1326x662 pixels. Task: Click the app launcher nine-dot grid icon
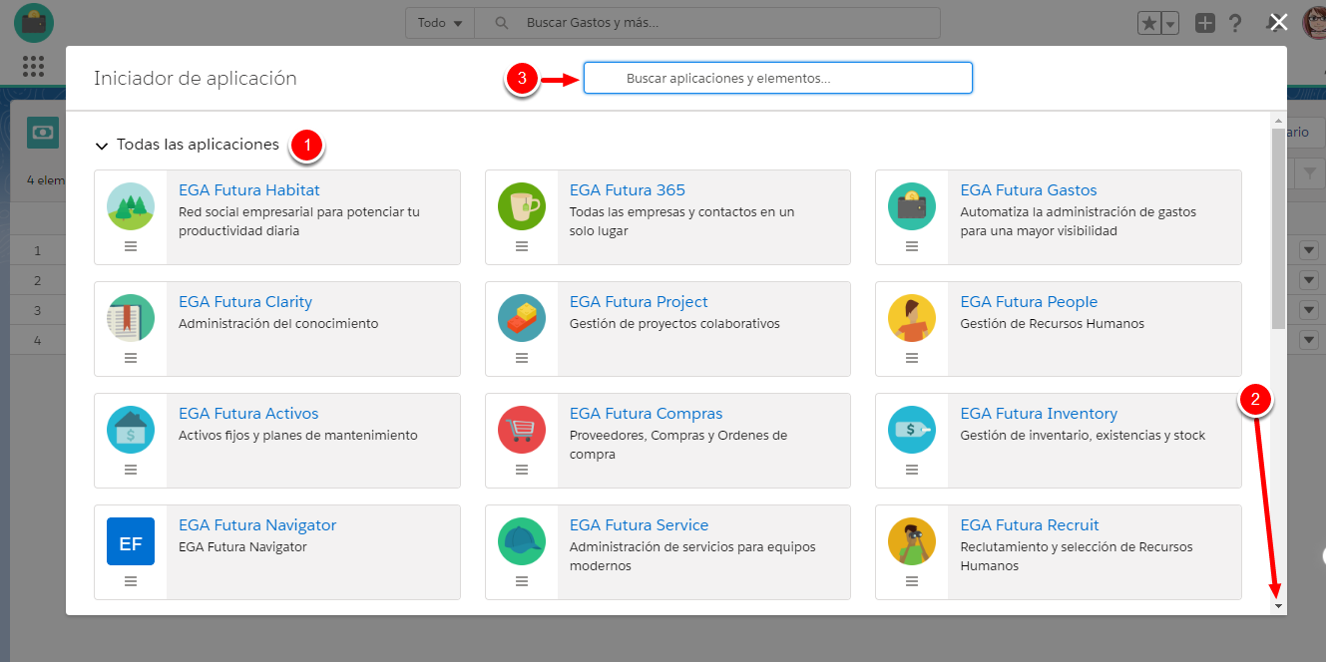[x=33, y=66]
